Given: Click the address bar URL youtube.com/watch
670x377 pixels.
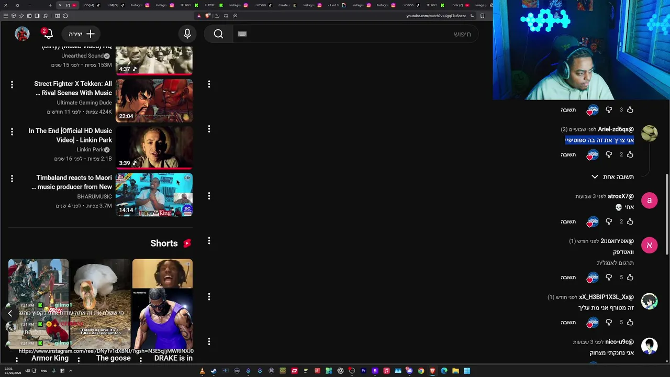Looking at the screenshot, I should 435,16.
